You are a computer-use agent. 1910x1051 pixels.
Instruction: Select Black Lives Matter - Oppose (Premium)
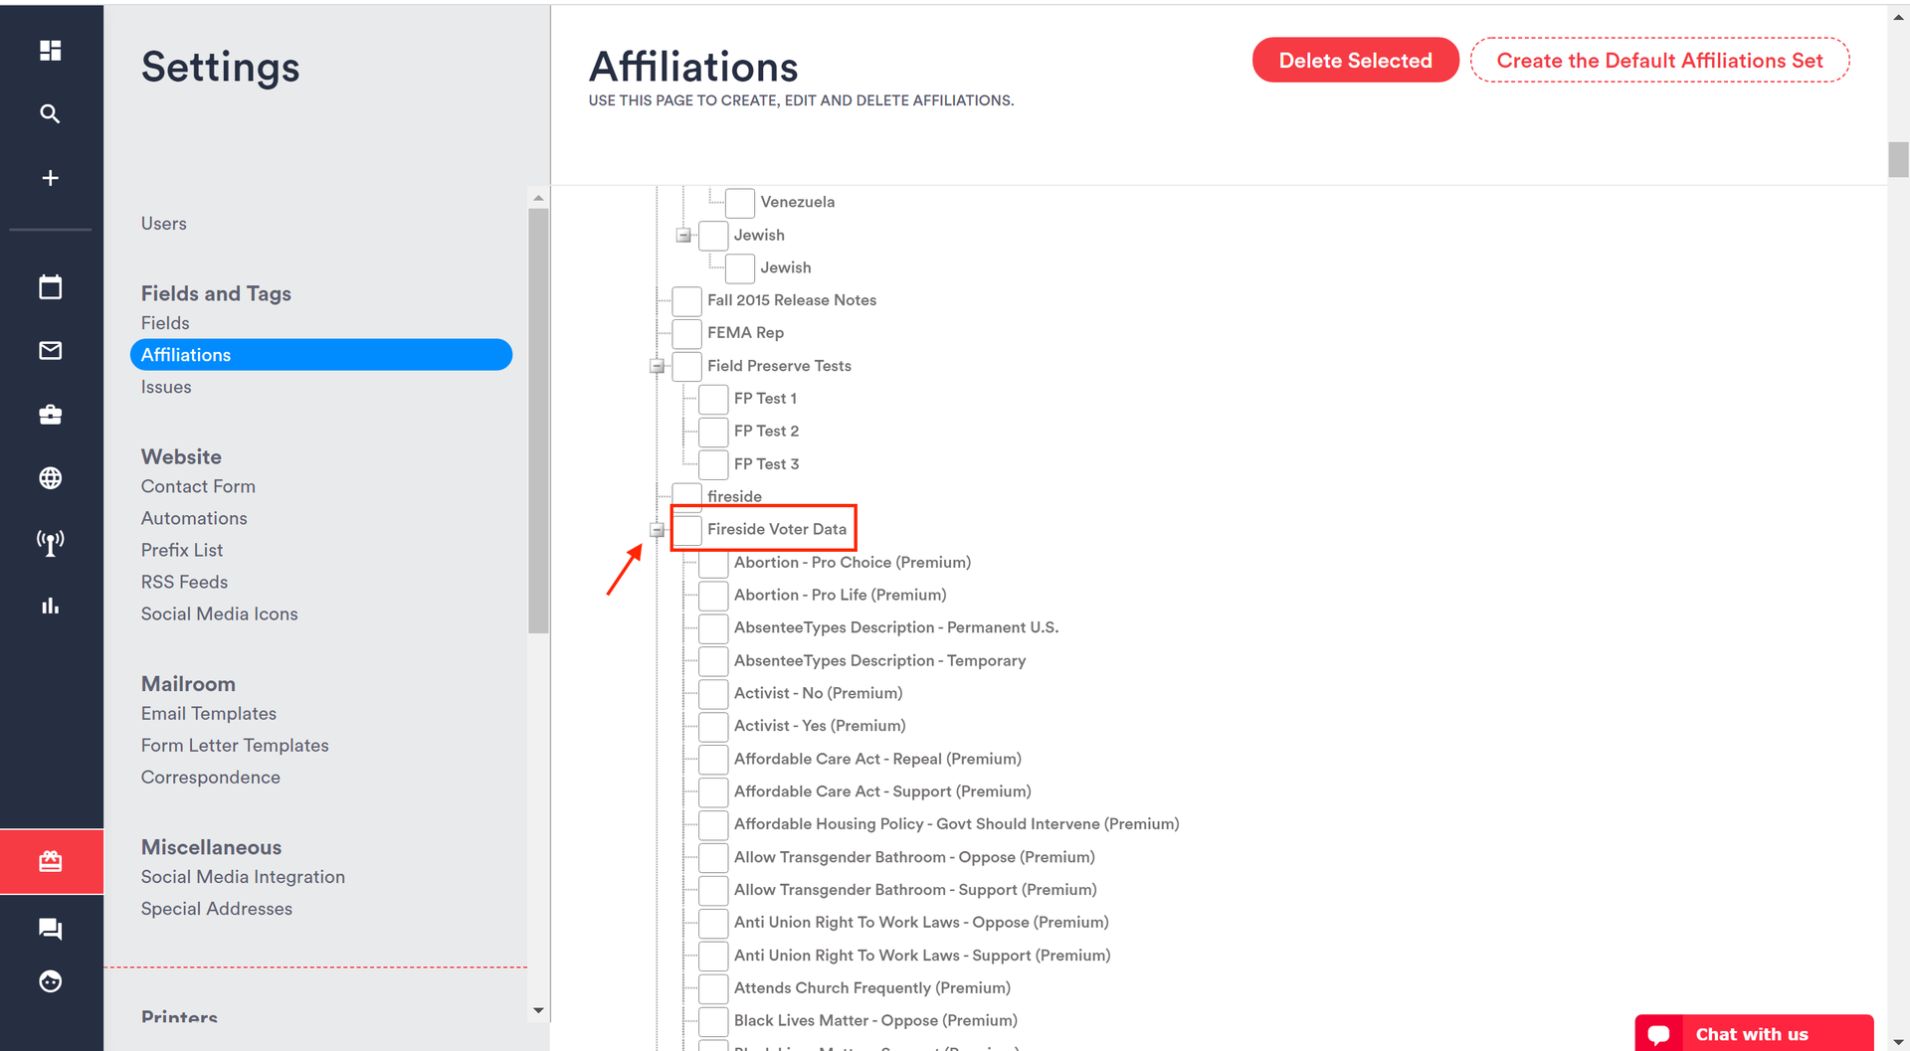[875, 1020]
